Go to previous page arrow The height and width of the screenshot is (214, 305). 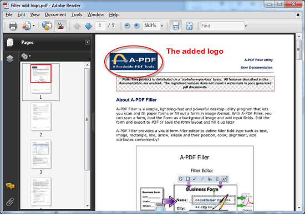(77, 26)
